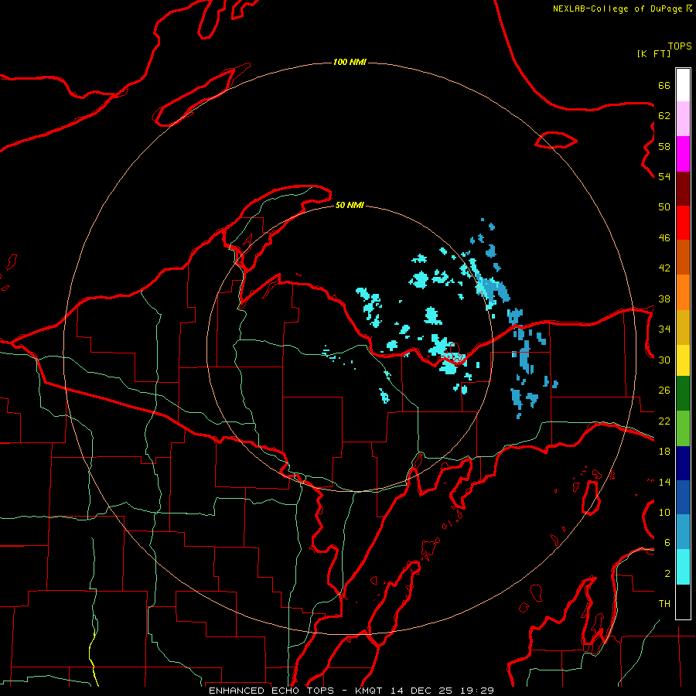
Task: Click the 14 DEC 25 date stamp
Action: tap(421, 691)
